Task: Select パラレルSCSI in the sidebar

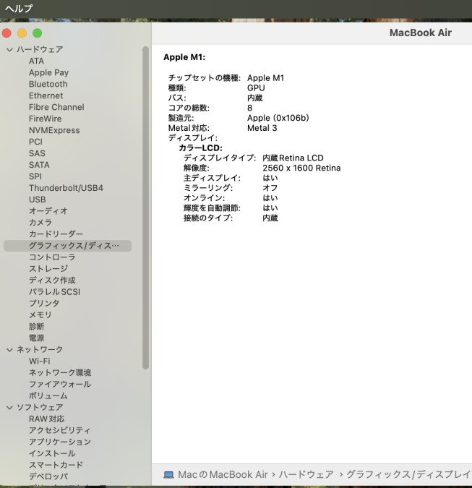Action: click(x=55, y=291)
